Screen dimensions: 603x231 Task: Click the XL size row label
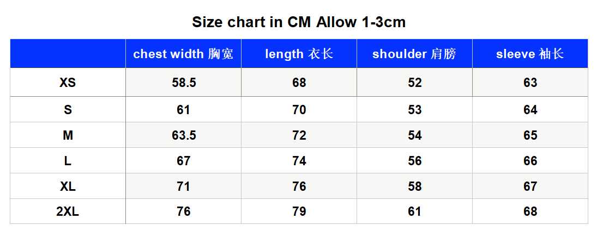tap(68, 186)
